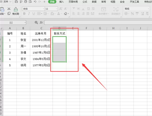Viewport: 152px width, 116px height.
Task: Expand the number format dropdown (常规)
Action: tap(137, 9)
